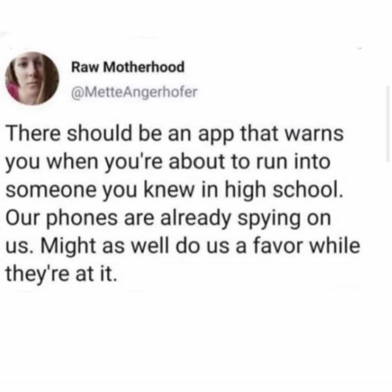This screenshot has height=392, width=392.
Task: Click the small dash mark at top right
Action: 360,48
